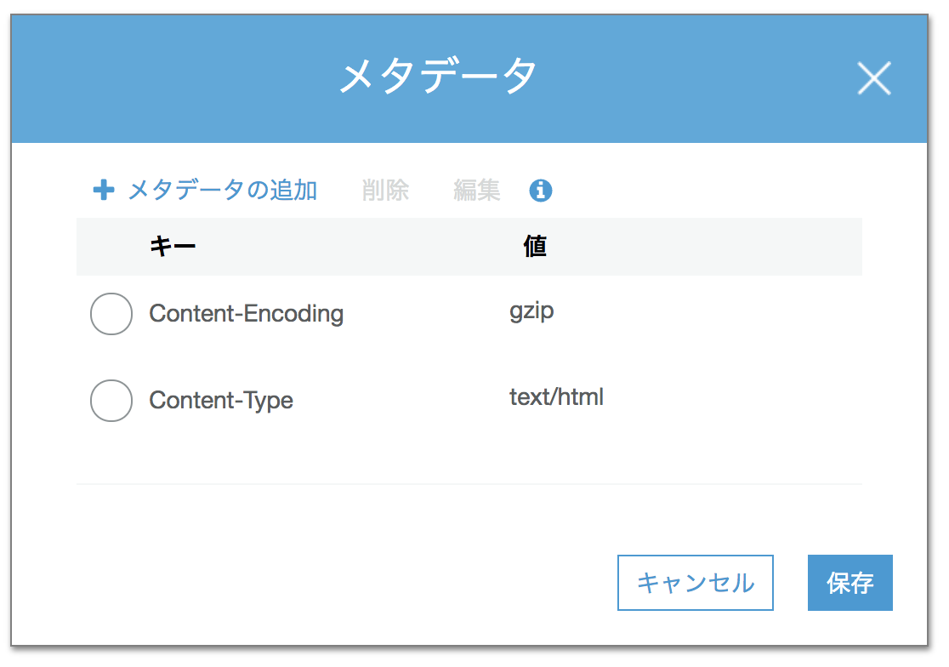
Task: Click the plus icon to add metadata
Action: (x=103, y=190)
